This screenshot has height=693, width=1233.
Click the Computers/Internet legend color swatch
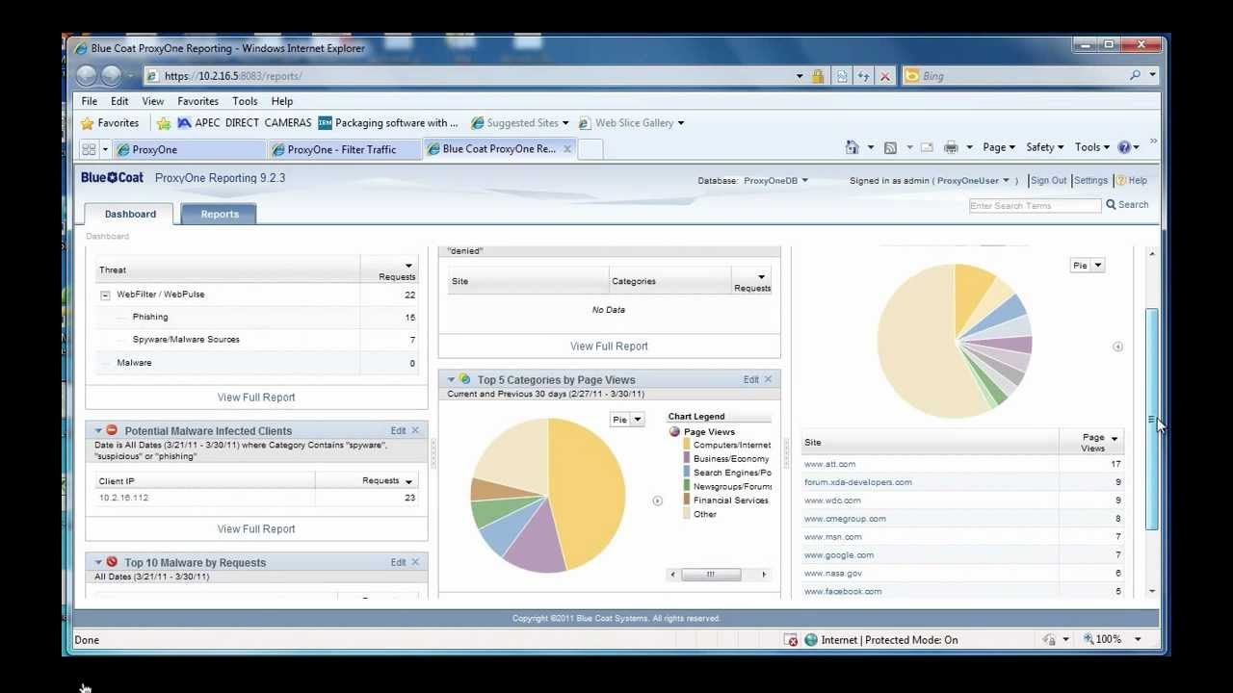click(x=687, y=445)
